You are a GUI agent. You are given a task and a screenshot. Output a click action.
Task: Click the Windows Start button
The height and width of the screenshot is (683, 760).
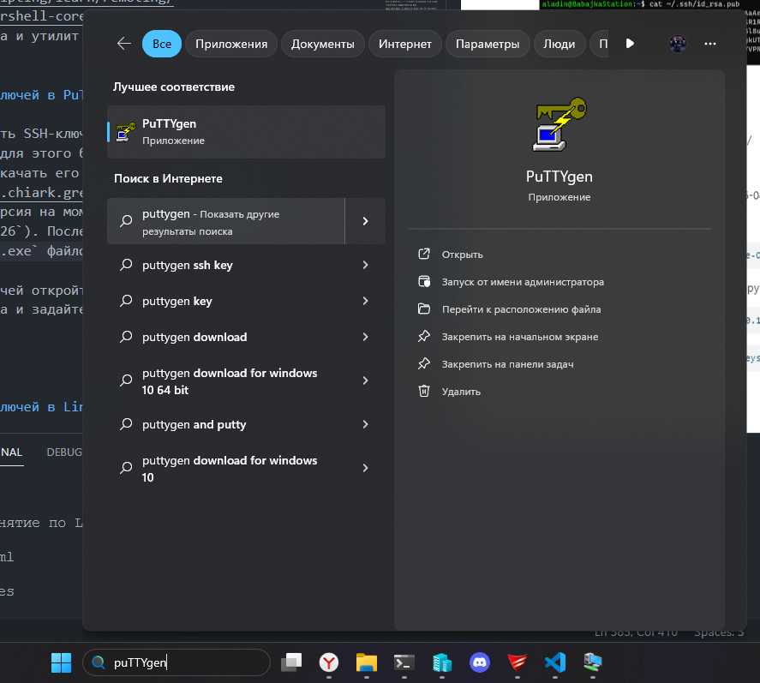(61, 662)
